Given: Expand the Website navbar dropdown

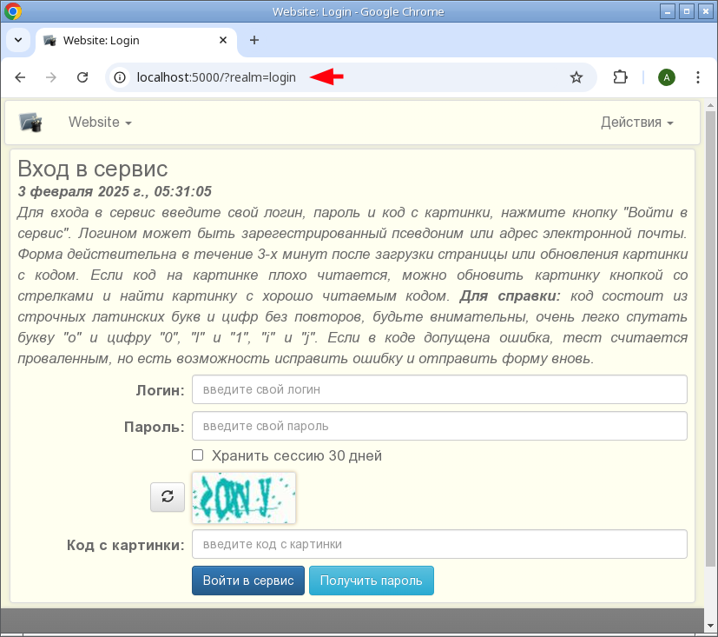Looking at the screenshot, I should [100, 123].
